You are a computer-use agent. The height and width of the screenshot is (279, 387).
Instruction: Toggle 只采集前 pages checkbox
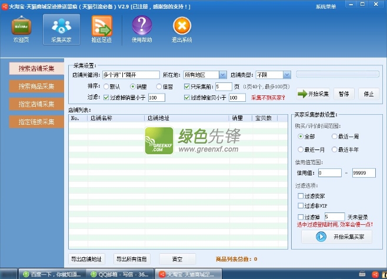(x=187, y=87)
